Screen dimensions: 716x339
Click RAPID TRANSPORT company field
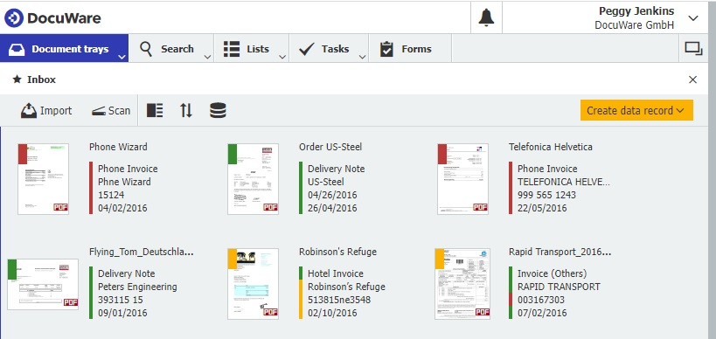pyautogui.click(x=559, y=287)
